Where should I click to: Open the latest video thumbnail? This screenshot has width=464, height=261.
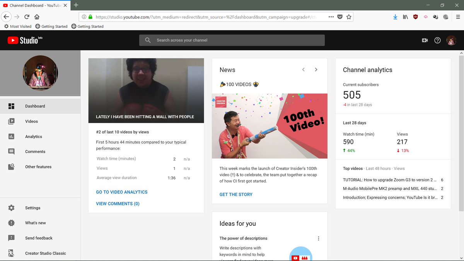pos(146,90)
